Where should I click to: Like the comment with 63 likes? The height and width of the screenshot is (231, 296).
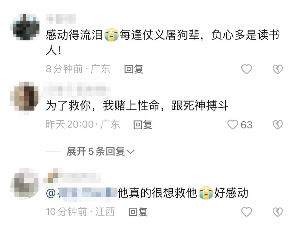coord(233,125)
